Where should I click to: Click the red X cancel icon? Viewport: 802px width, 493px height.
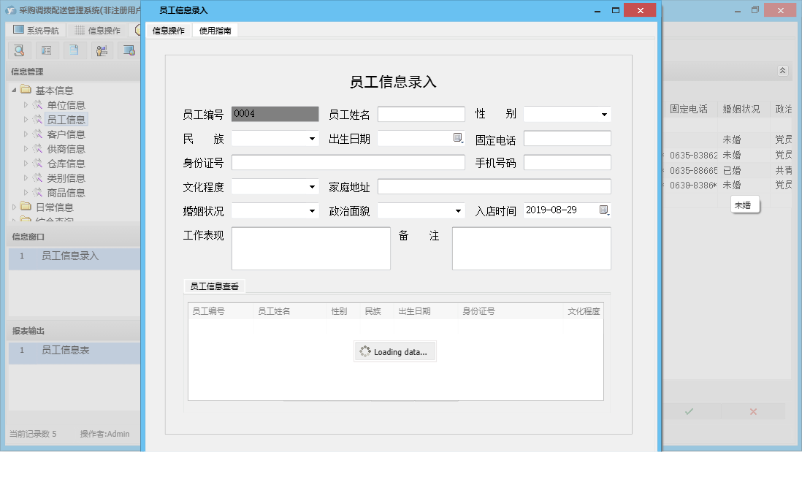pyautogui.click(x=752, y=411)
